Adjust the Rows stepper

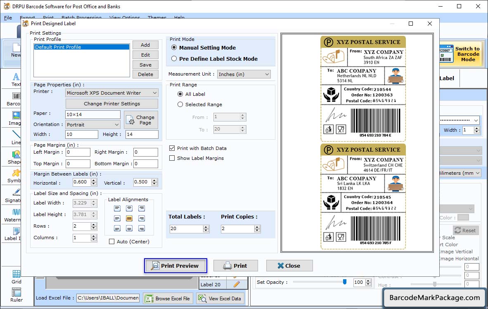(94, 226)
